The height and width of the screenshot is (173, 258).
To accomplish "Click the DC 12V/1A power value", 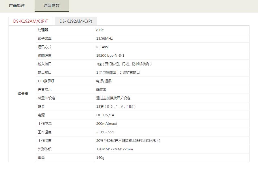I will (x=105, y=115).
